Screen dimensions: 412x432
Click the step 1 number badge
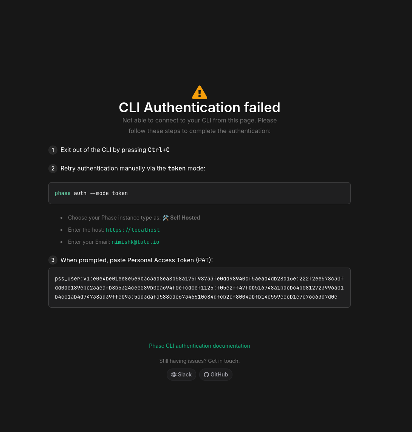[53, 150]
